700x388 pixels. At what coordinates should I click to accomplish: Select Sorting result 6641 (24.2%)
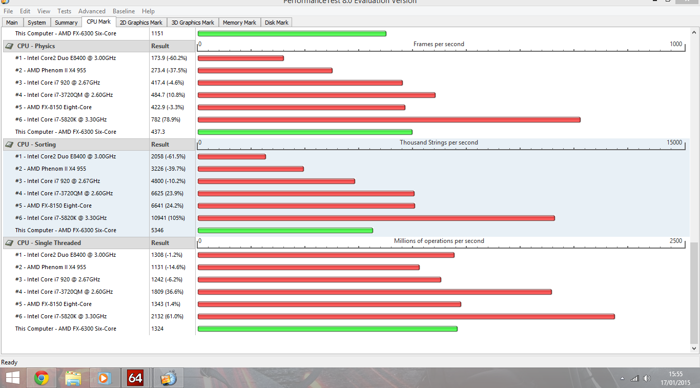coord(168,206)
